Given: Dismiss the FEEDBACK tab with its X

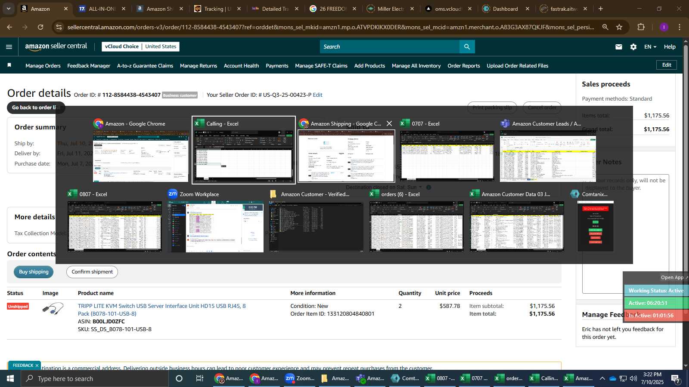Looking at the screenshot, I should 37,365.
